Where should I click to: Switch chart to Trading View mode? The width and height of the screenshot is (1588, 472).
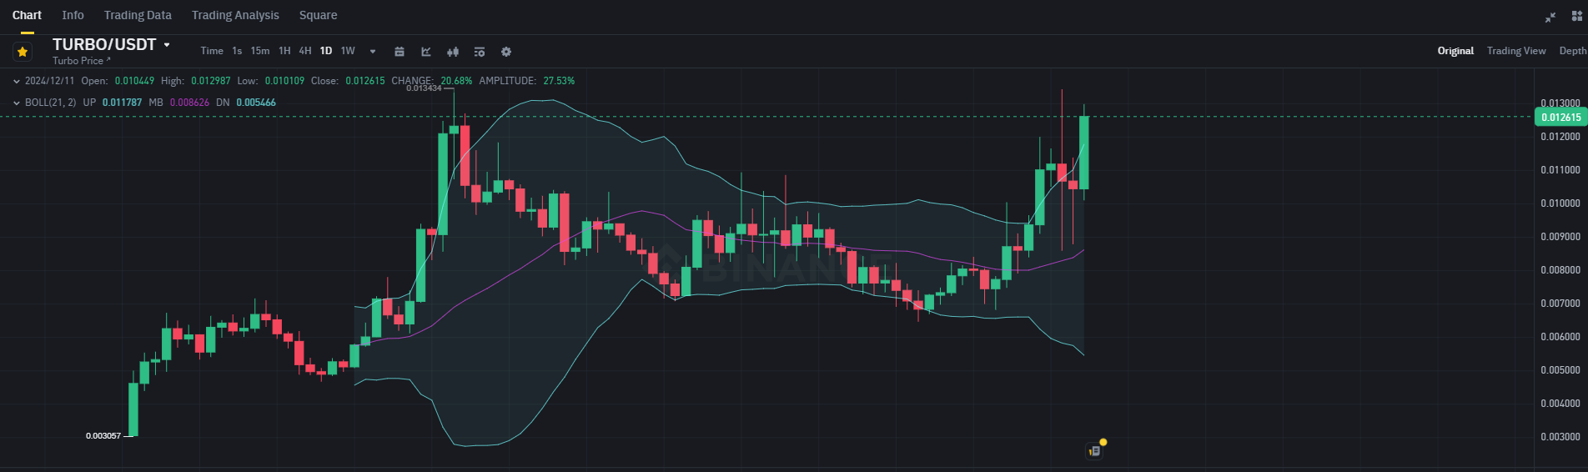point(1515,51)
